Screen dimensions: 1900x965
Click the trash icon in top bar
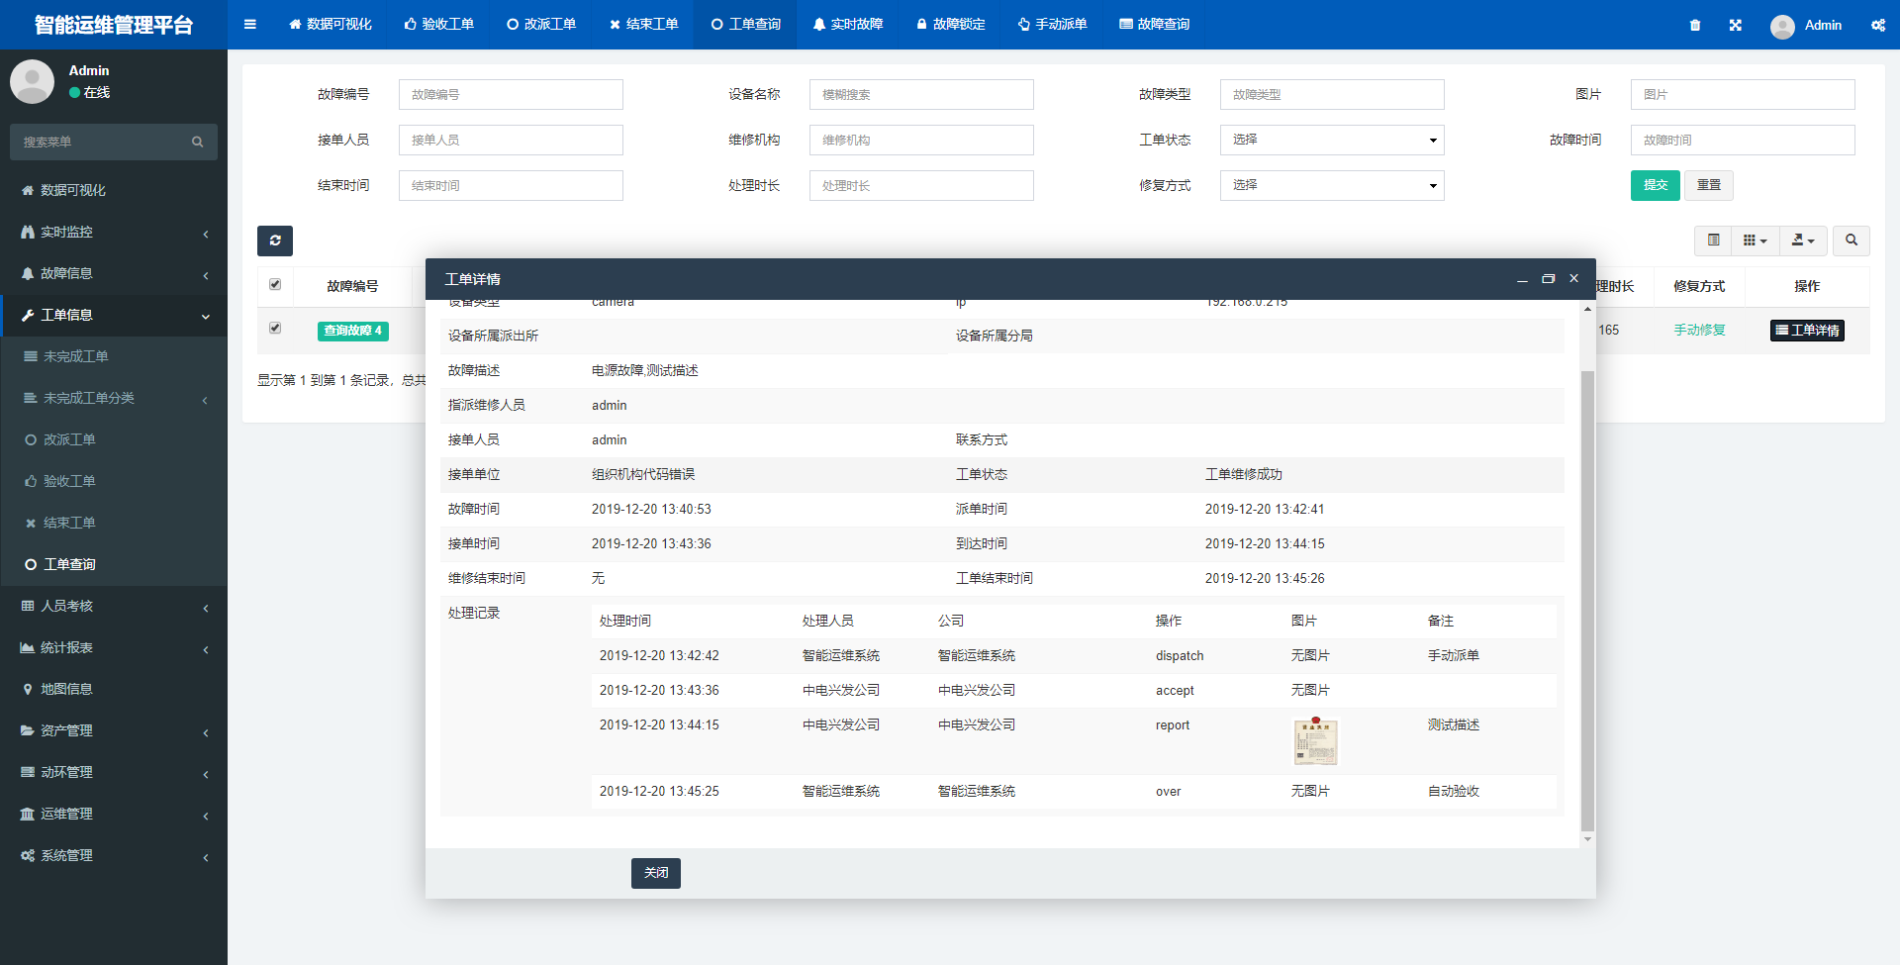coord(1695,26)
